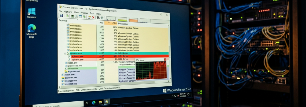306x107 pixels.
Task: Sort by the Description column header
Action: [x=123, y=24]
